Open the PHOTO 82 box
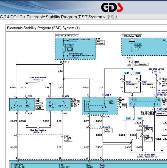 click(148, 85)
